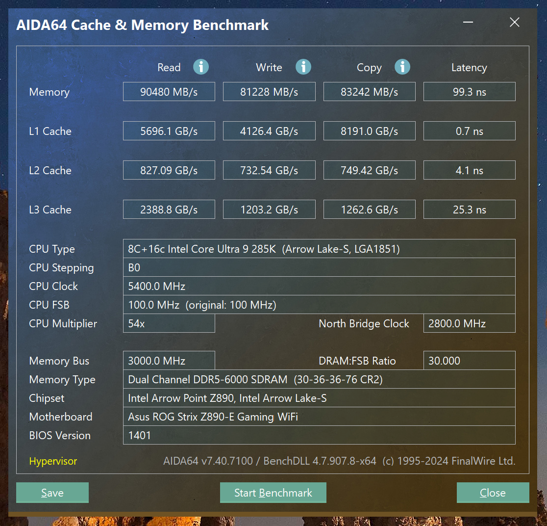Click DRAM:FSB Ratio value 30.000
The width and height of the screenshot is (547, 526).
point(469,361)
